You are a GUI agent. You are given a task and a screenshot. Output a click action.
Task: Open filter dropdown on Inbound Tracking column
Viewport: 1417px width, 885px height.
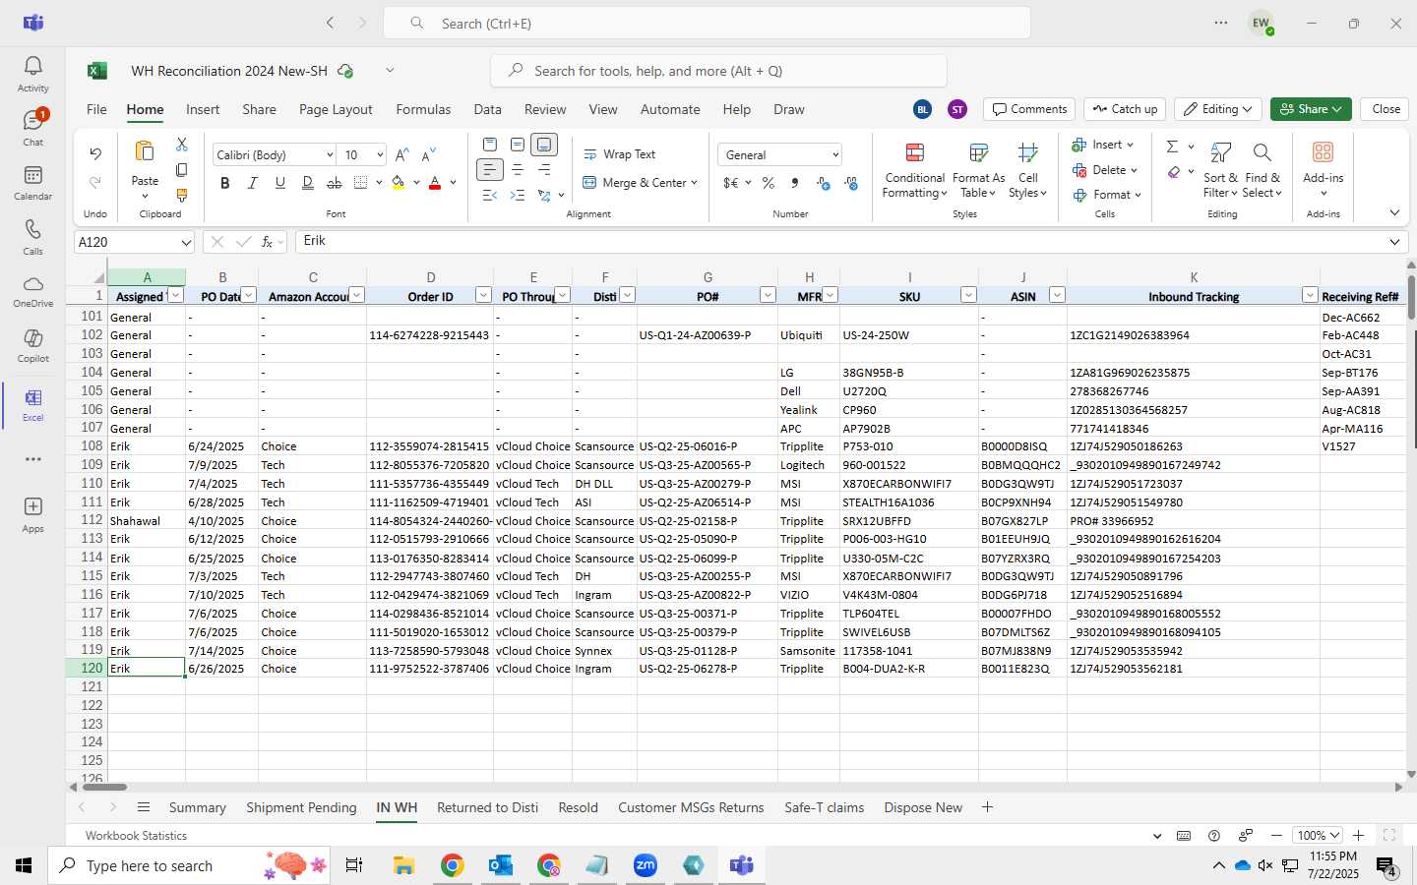point(1310,295)
